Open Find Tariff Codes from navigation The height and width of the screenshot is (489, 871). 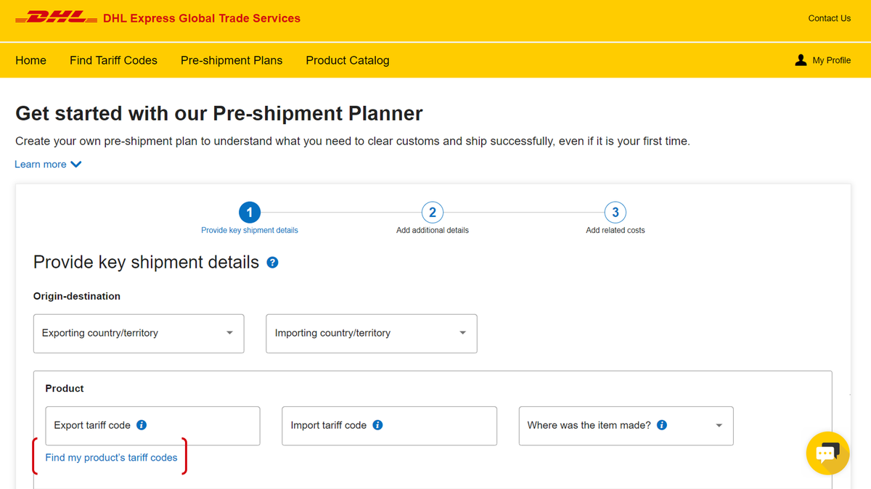[x=113, y=60]
